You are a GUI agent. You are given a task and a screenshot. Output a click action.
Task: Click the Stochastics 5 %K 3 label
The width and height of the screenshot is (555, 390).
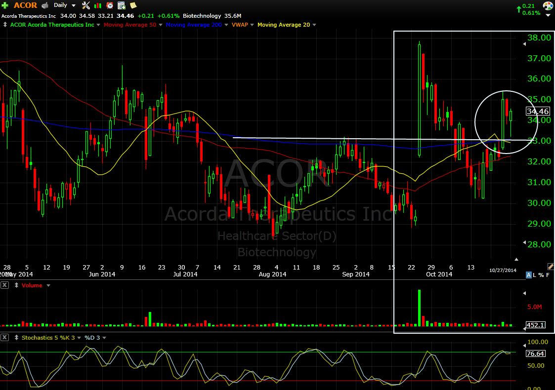tap(48, 337)
